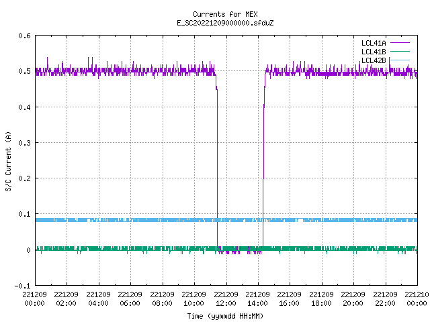Screen dimensions: 430x322
Task: Click the x-axis label 'Time (yymmdd HH:MM)'
Action: click(x=225, y=316)
